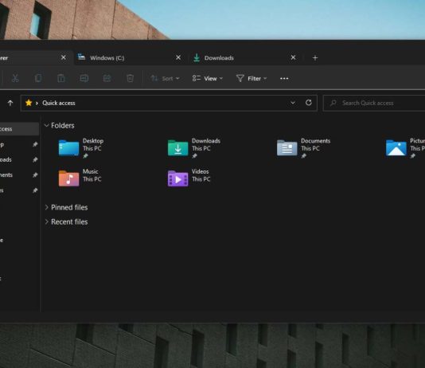Click the Rename icon in toolbar

point(84,78)
